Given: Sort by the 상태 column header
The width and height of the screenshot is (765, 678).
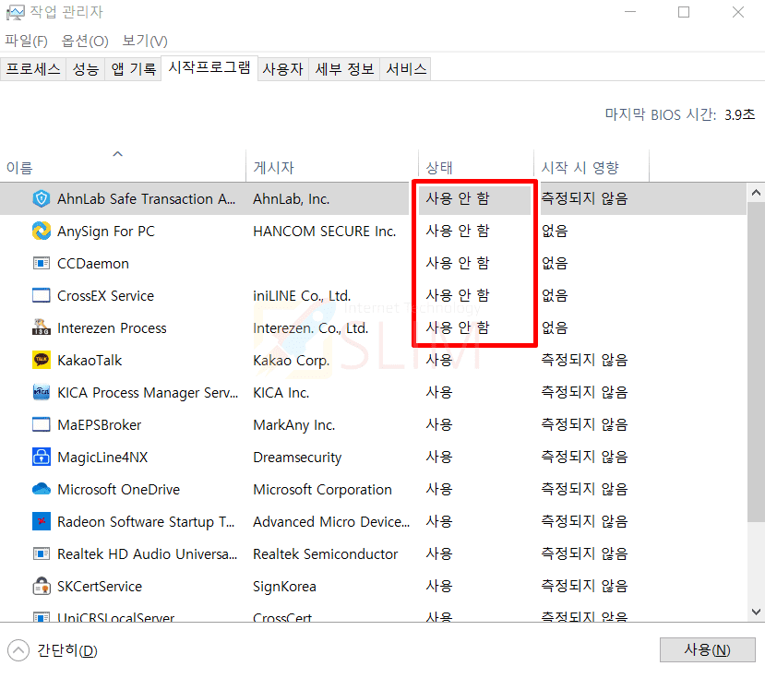Looking at the screenshot, I should point(476,165).
